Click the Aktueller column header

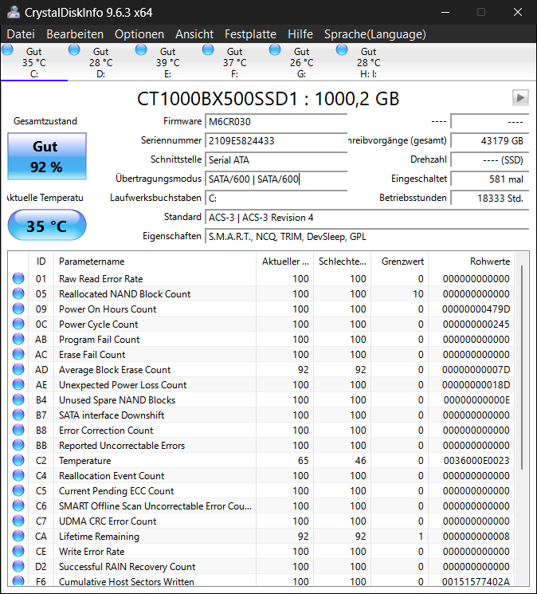point(285,262)
